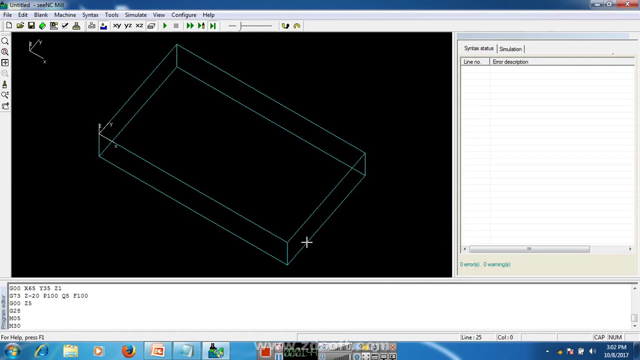This screenshot has width=640, height=360.
Task: Click the fit-to-window arrows icon
Action: [5, 62]
